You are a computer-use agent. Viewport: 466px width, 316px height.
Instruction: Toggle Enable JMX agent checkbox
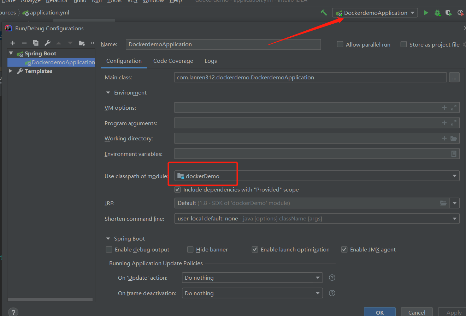pos(344,249)
